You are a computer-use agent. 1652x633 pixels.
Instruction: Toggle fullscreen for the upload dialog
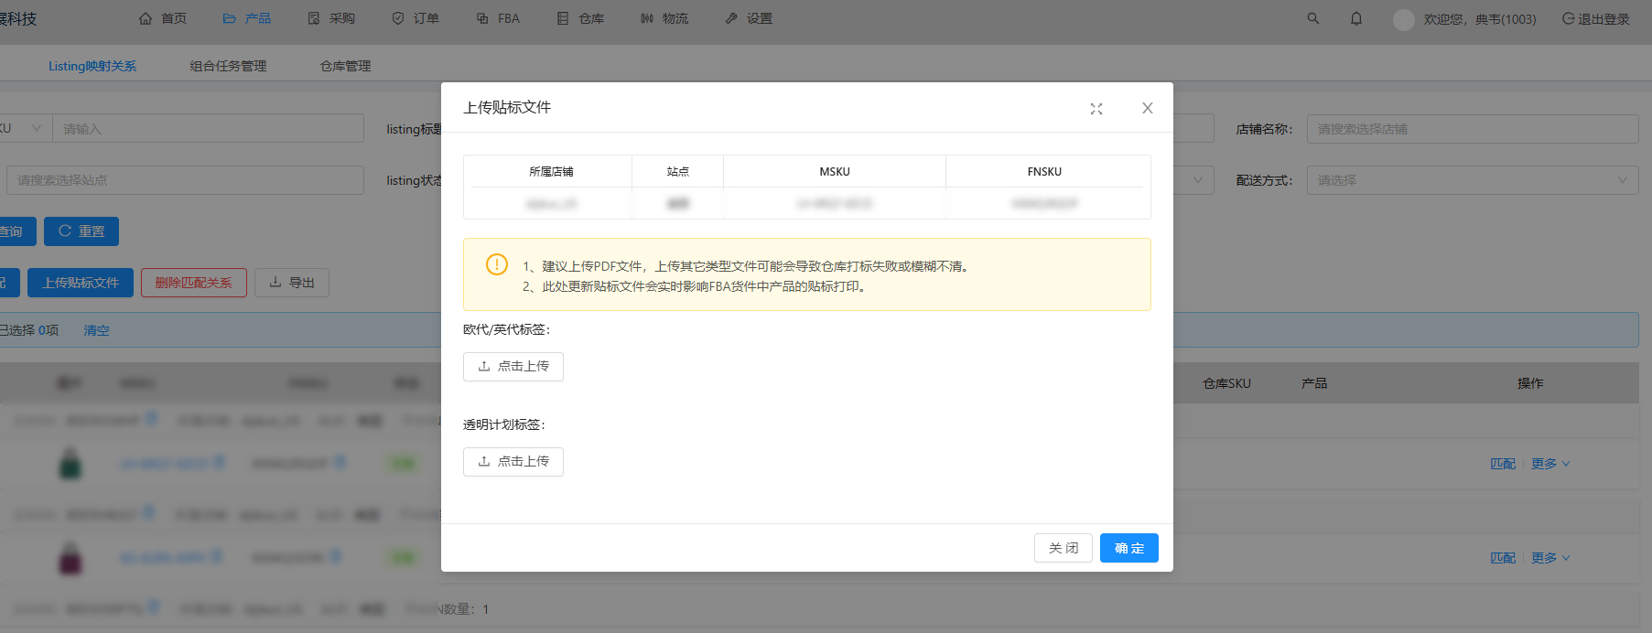click(1096, 109)
